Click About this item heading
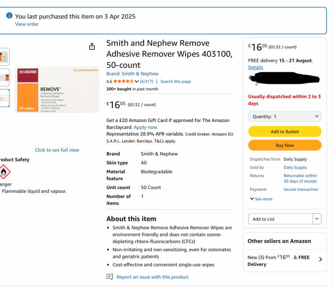This screenshot has width=333, height=287. click(x=131, y=219)
